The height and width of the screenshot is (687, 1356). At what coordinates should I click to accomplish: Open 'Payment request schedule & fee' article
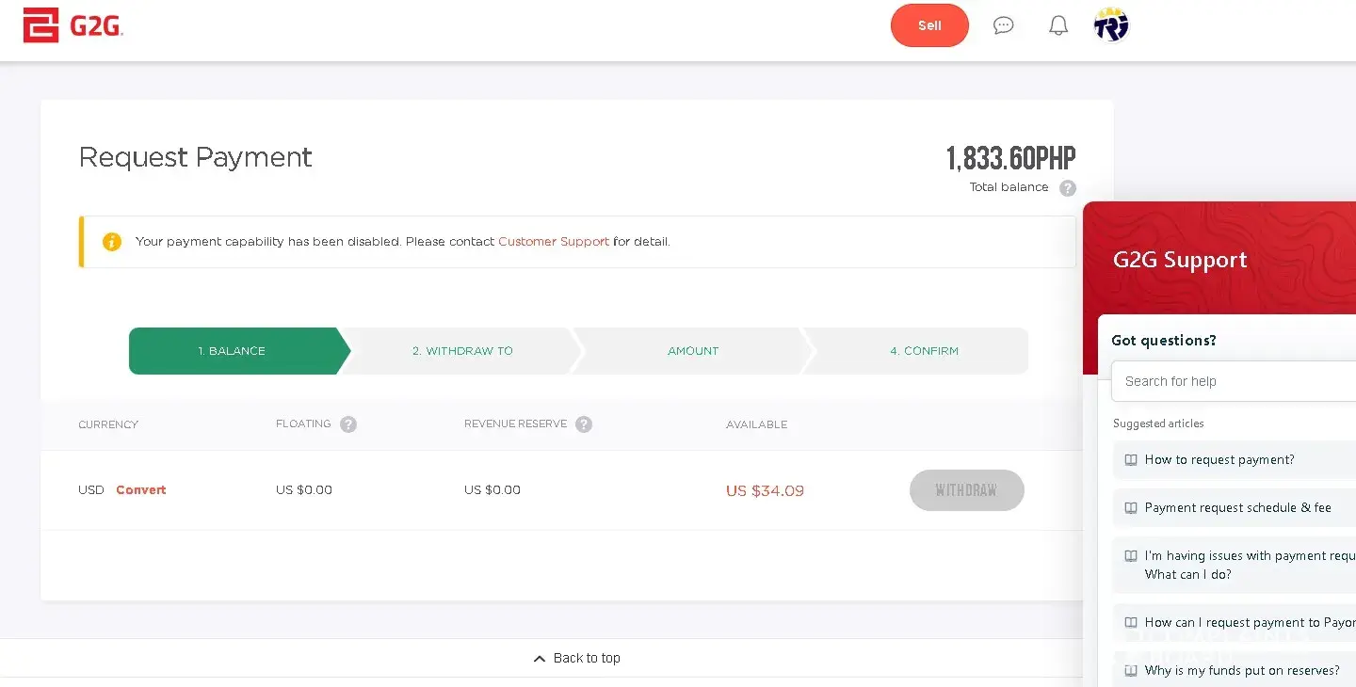point(1237,508)
